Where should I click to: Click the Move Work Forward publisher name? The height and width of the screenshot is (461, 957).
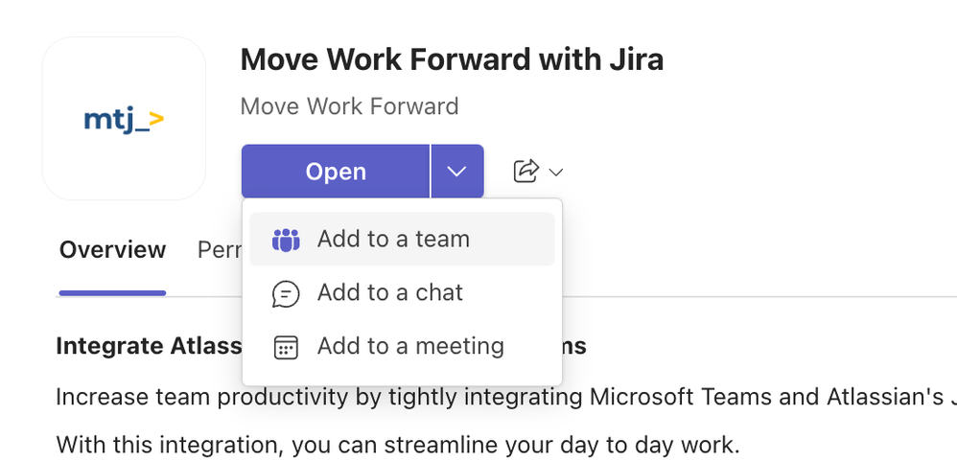(x=349, y=106)
